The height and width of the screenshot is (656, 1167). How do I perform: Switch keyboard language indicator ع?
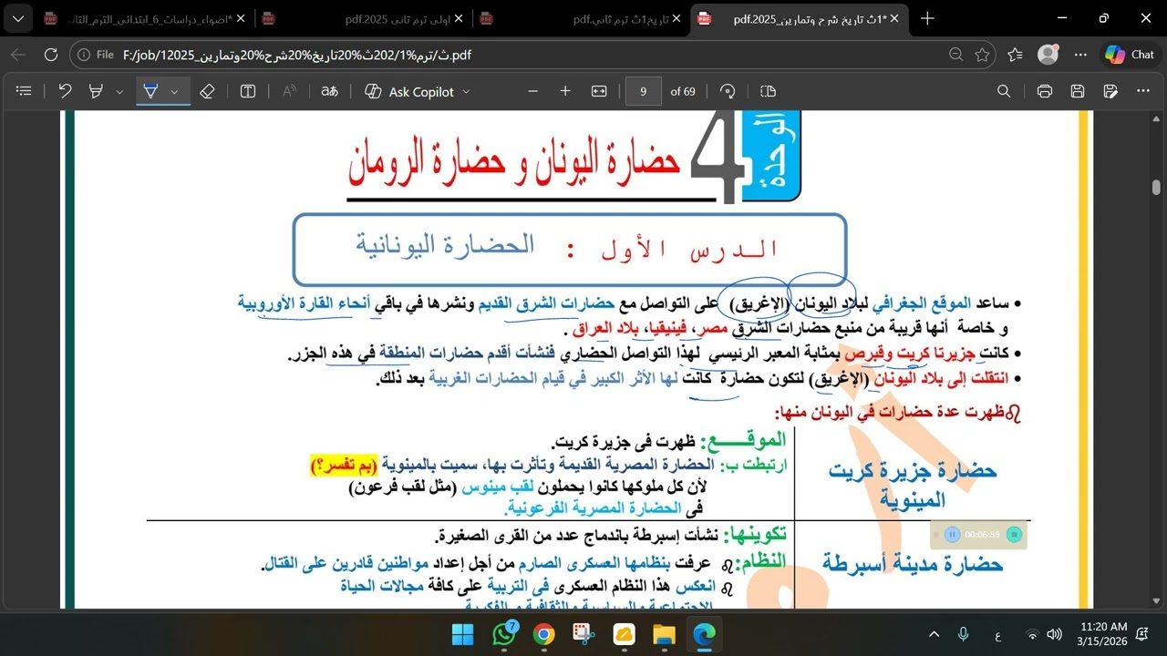pyautogui.click(x=997, y=634)
